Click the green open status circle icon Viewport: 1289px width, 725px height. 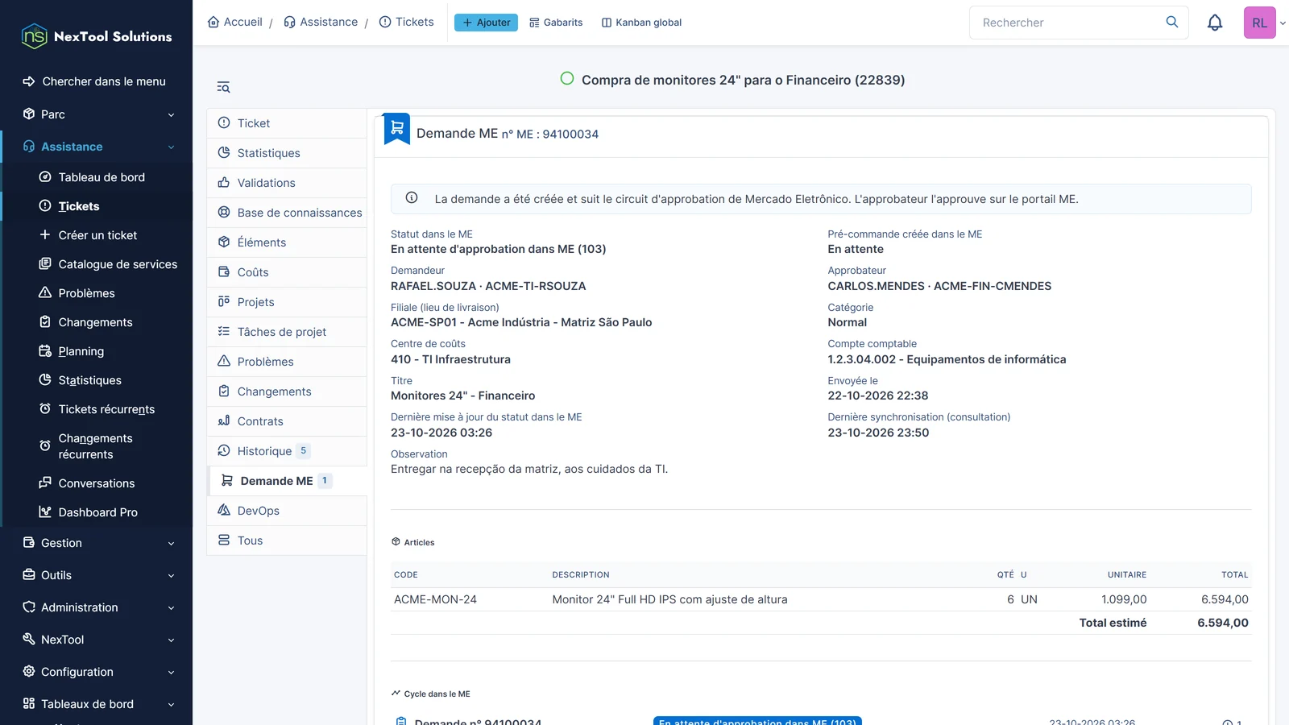click(x=567, y=79)
